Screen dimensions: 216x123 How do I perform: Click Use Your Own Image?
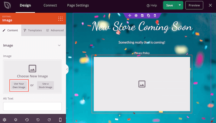click(19, 85)
